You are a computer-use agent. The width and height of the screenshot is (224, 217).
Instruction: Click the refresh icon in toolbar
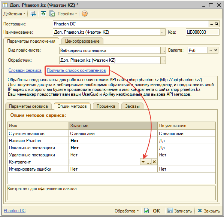pyautogui.click(x=43, y=14)
